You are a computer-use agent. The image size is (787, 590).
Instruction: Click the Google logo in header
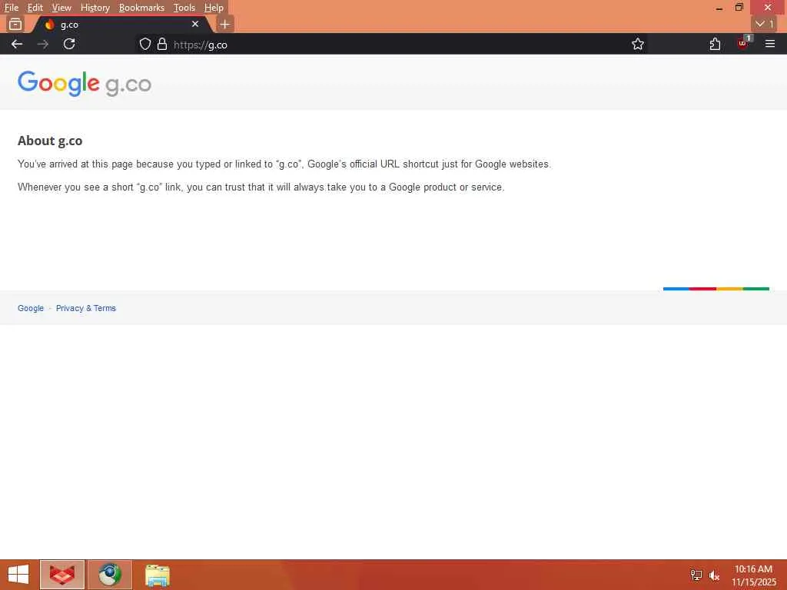(x=58, y=83)
